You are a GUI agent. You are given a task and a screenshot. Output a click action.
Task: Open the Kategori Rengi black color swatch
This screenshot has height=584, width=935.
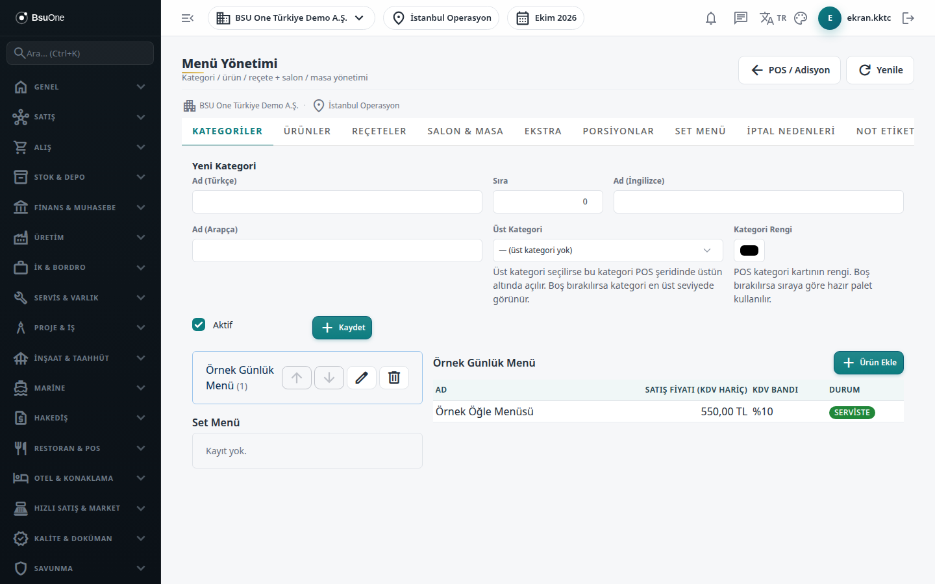tap(749, 250)
